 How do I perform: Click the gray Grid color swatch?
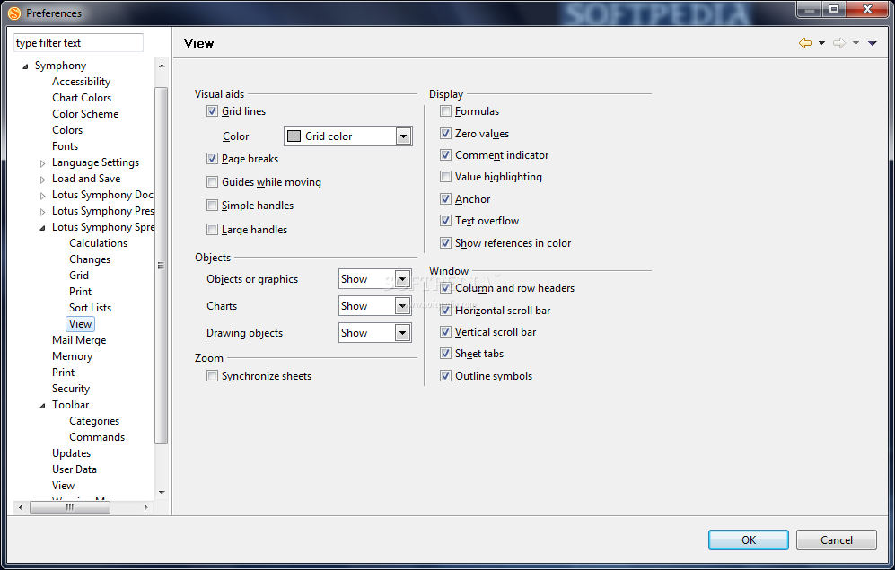tap(294, 136)
